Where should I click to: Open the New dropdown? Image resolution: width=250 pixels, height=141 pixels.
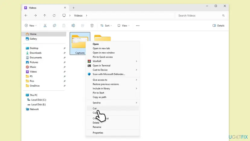click(x=30, y=26)
